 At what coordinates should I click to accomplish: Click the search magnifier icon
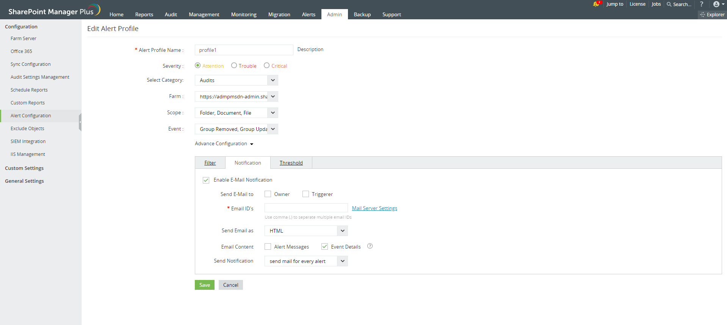669,4
